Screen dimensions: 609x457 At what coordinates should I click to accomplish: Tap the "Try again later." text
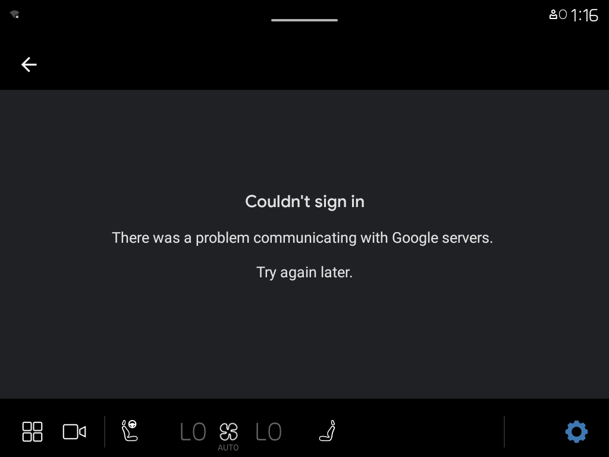304,272
